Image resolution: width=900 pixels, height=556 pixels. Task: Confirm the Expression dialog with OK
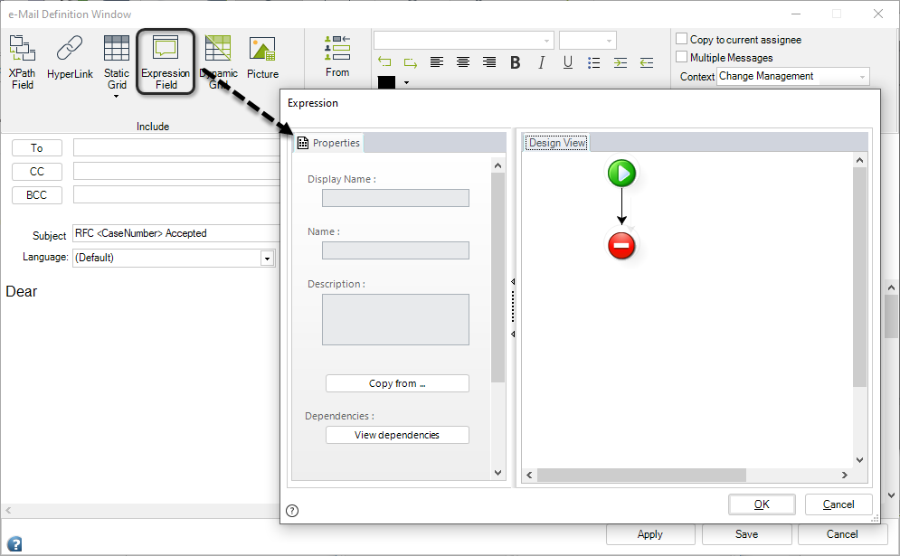pyautogui.click(x=762, y=504)
